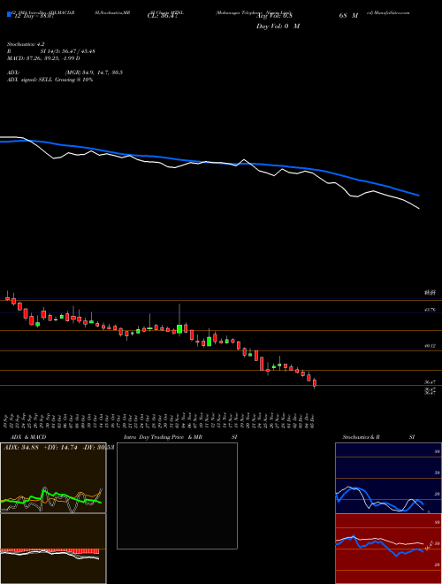Click the 'MACD: 37.26, 39.25, -1.99 D' line
This screenshot has width=442, height=584.
pyautogui.click(x=43, y=58)
